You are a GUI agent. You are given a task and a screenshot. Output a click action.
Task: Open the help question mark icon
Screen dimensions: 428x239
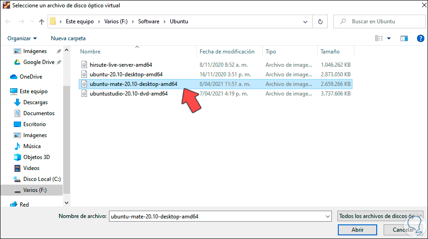(x=420, y=38)
